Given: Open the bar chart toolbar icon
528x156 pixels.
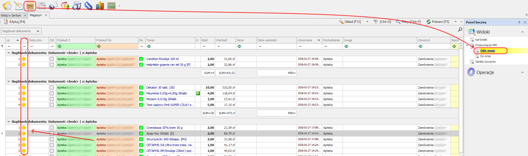Looking at the screenshot, I should pos(100,6).
